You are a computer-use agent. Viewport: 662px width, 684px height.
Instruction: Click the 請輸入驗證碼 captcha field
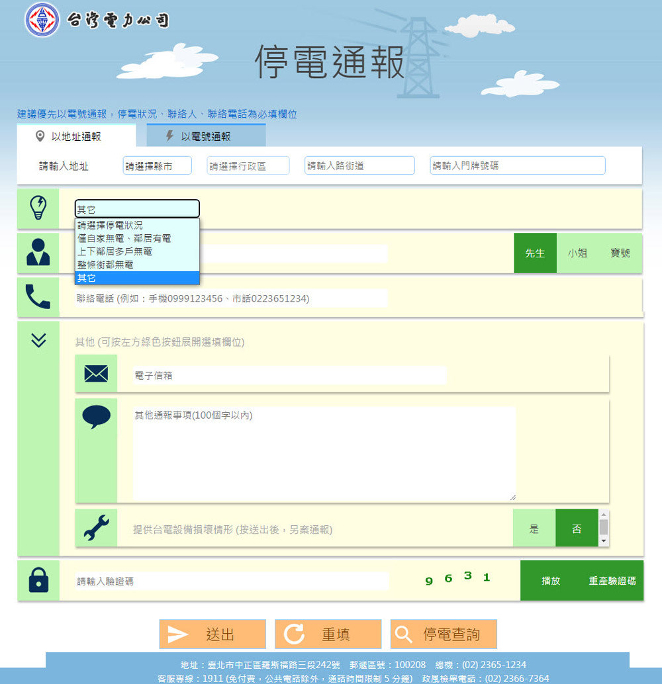tap(232, 581)
